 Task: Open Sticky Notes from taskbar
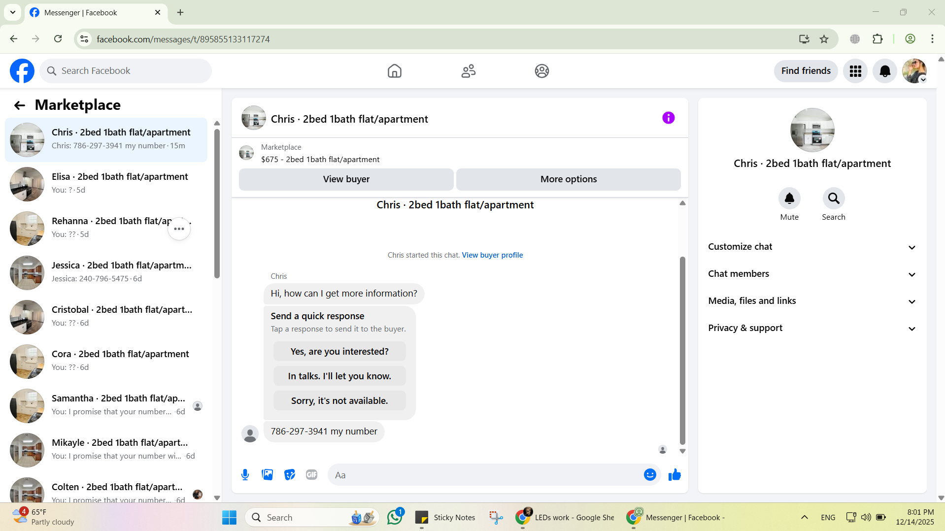click(445, 518)
